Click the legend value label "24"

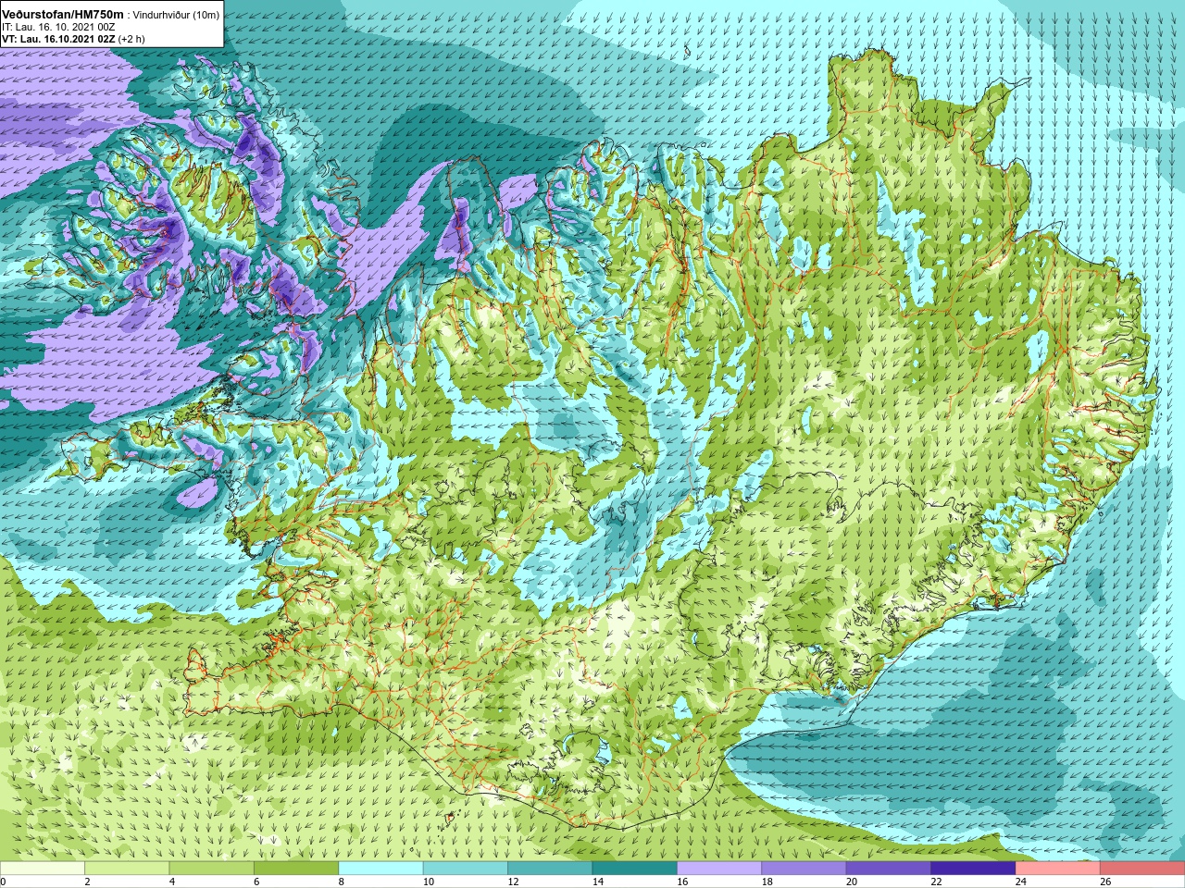(1021, 882)
